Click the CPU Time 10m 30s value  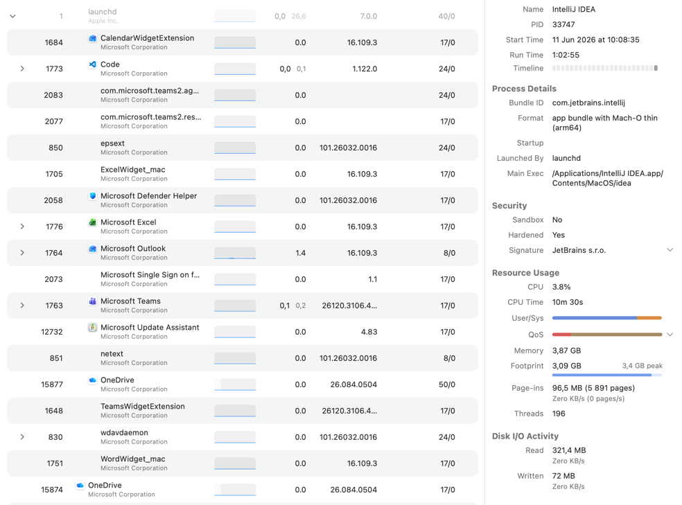pyautogui.click(x=567, y=302)
